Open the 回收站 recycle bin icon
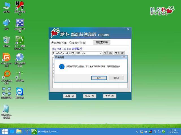The image size is (181, 135). 7,42
